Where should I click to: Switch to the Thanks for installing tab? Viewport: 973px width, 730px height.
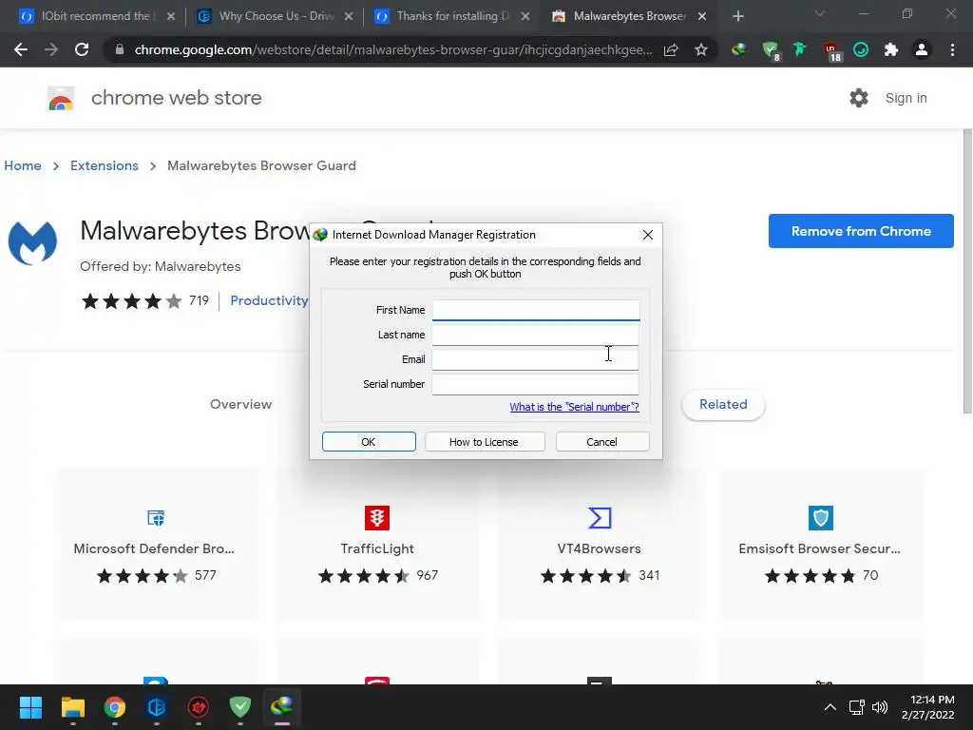tap(453, 16)
